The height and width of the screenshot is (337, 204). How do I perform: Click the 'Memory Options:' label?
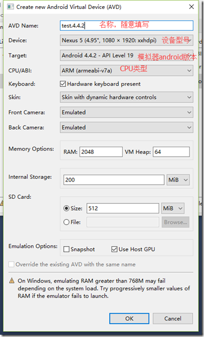[31, 149]
